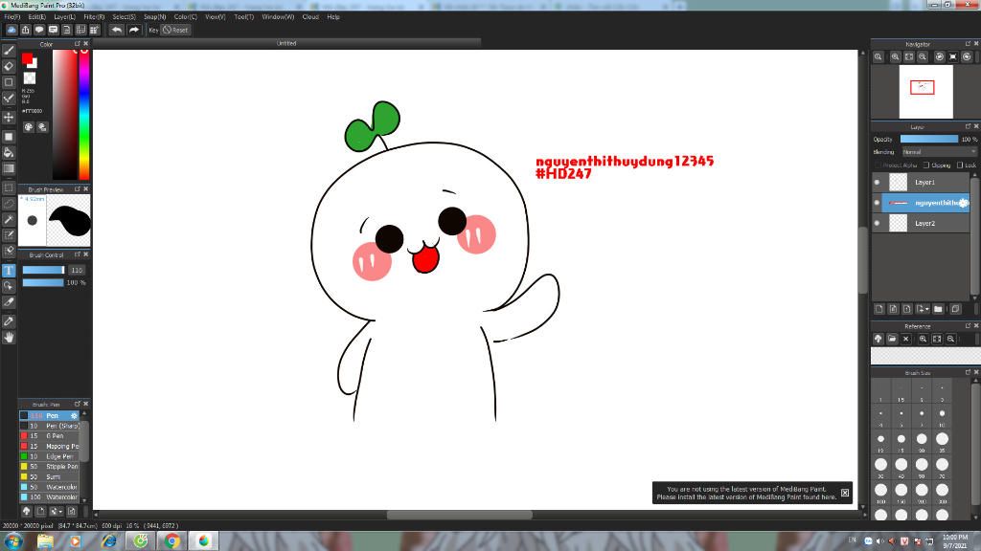Select the G Pen brush
The image size is (981, 551).
(x=50, y=436)
